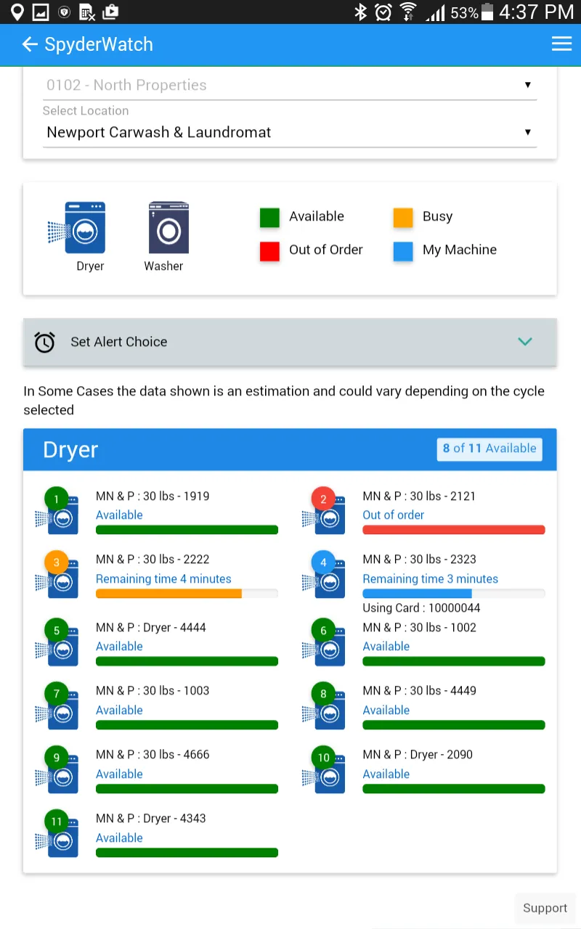The width and height of the screenshot is (581, 929).
Task: Select dryer number 11 icon
Action: 57,833
